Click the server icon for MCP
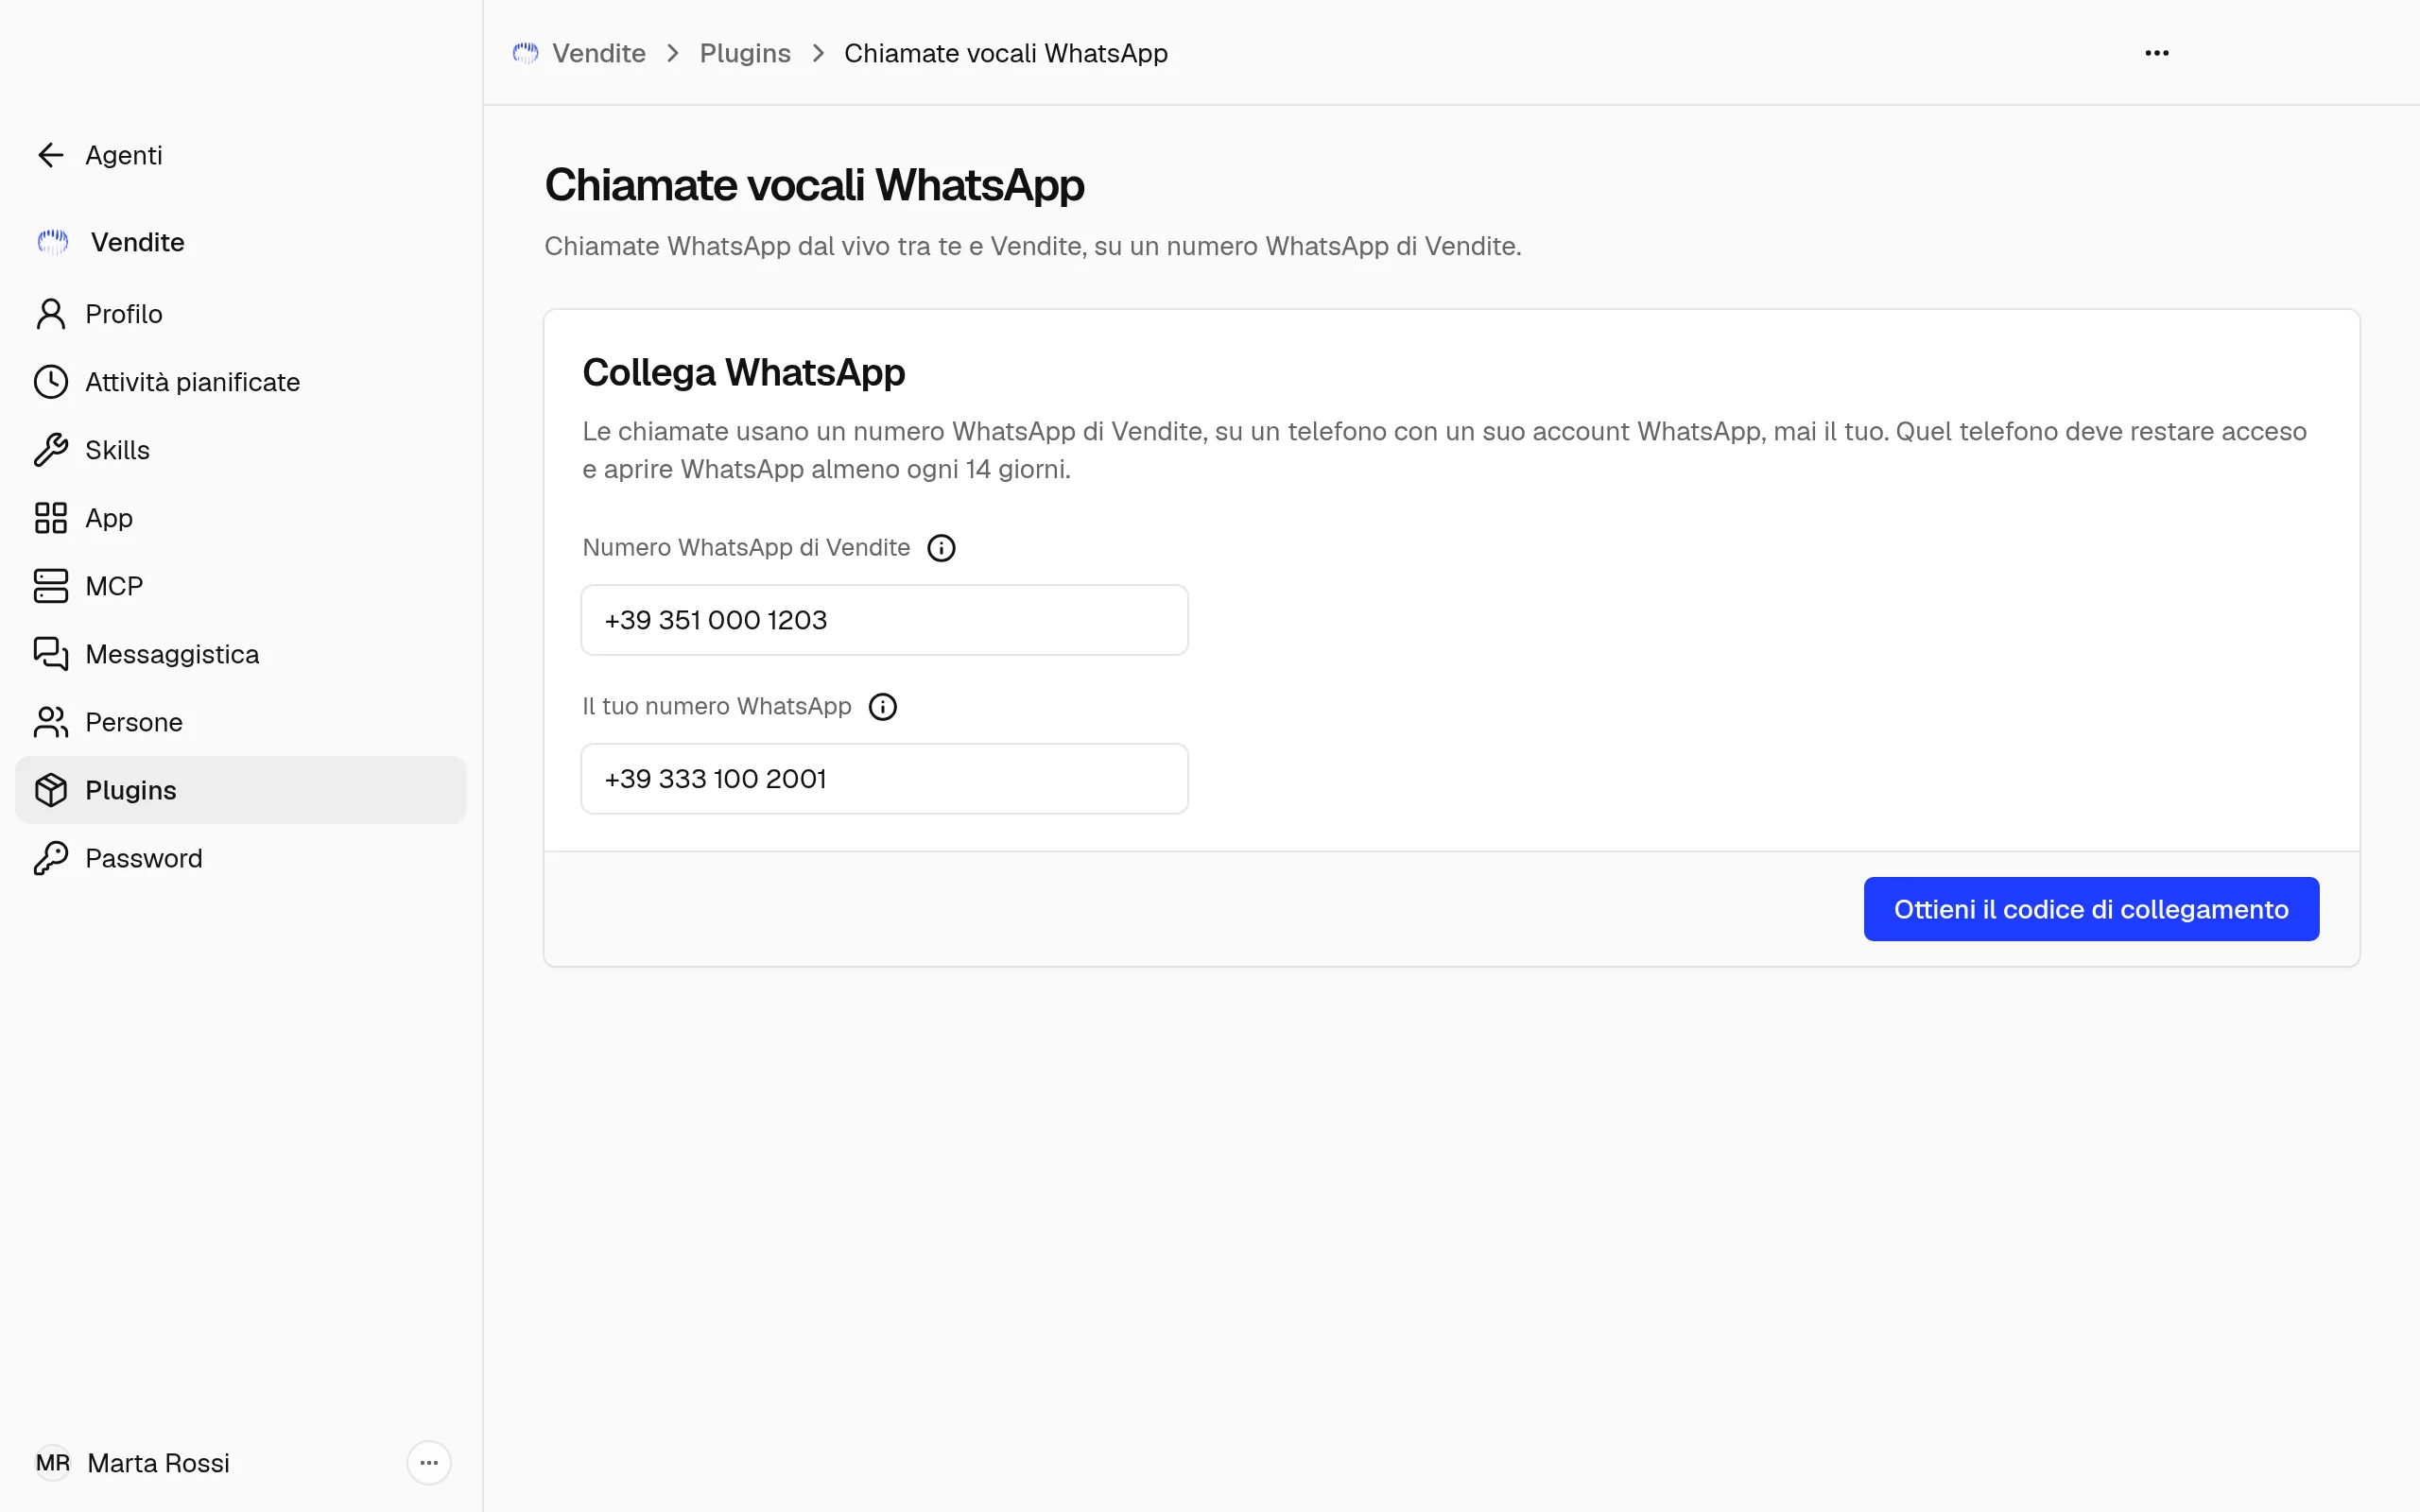 click(x=51, y=586)
